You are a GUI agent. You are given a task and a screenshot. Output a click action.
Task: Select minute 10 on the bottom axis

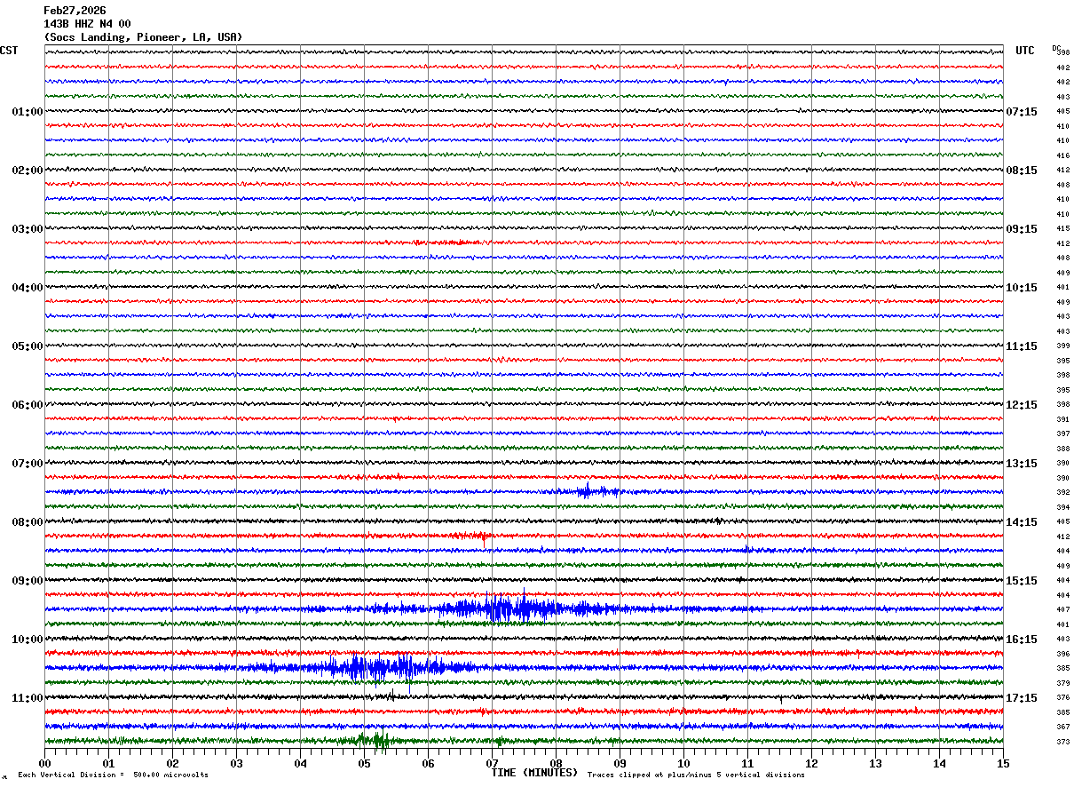point(683,764)
